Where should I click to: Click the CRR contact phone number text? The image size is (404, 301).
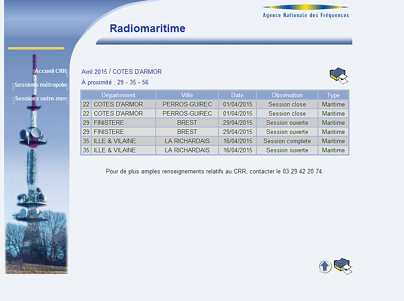coord(302,172)
